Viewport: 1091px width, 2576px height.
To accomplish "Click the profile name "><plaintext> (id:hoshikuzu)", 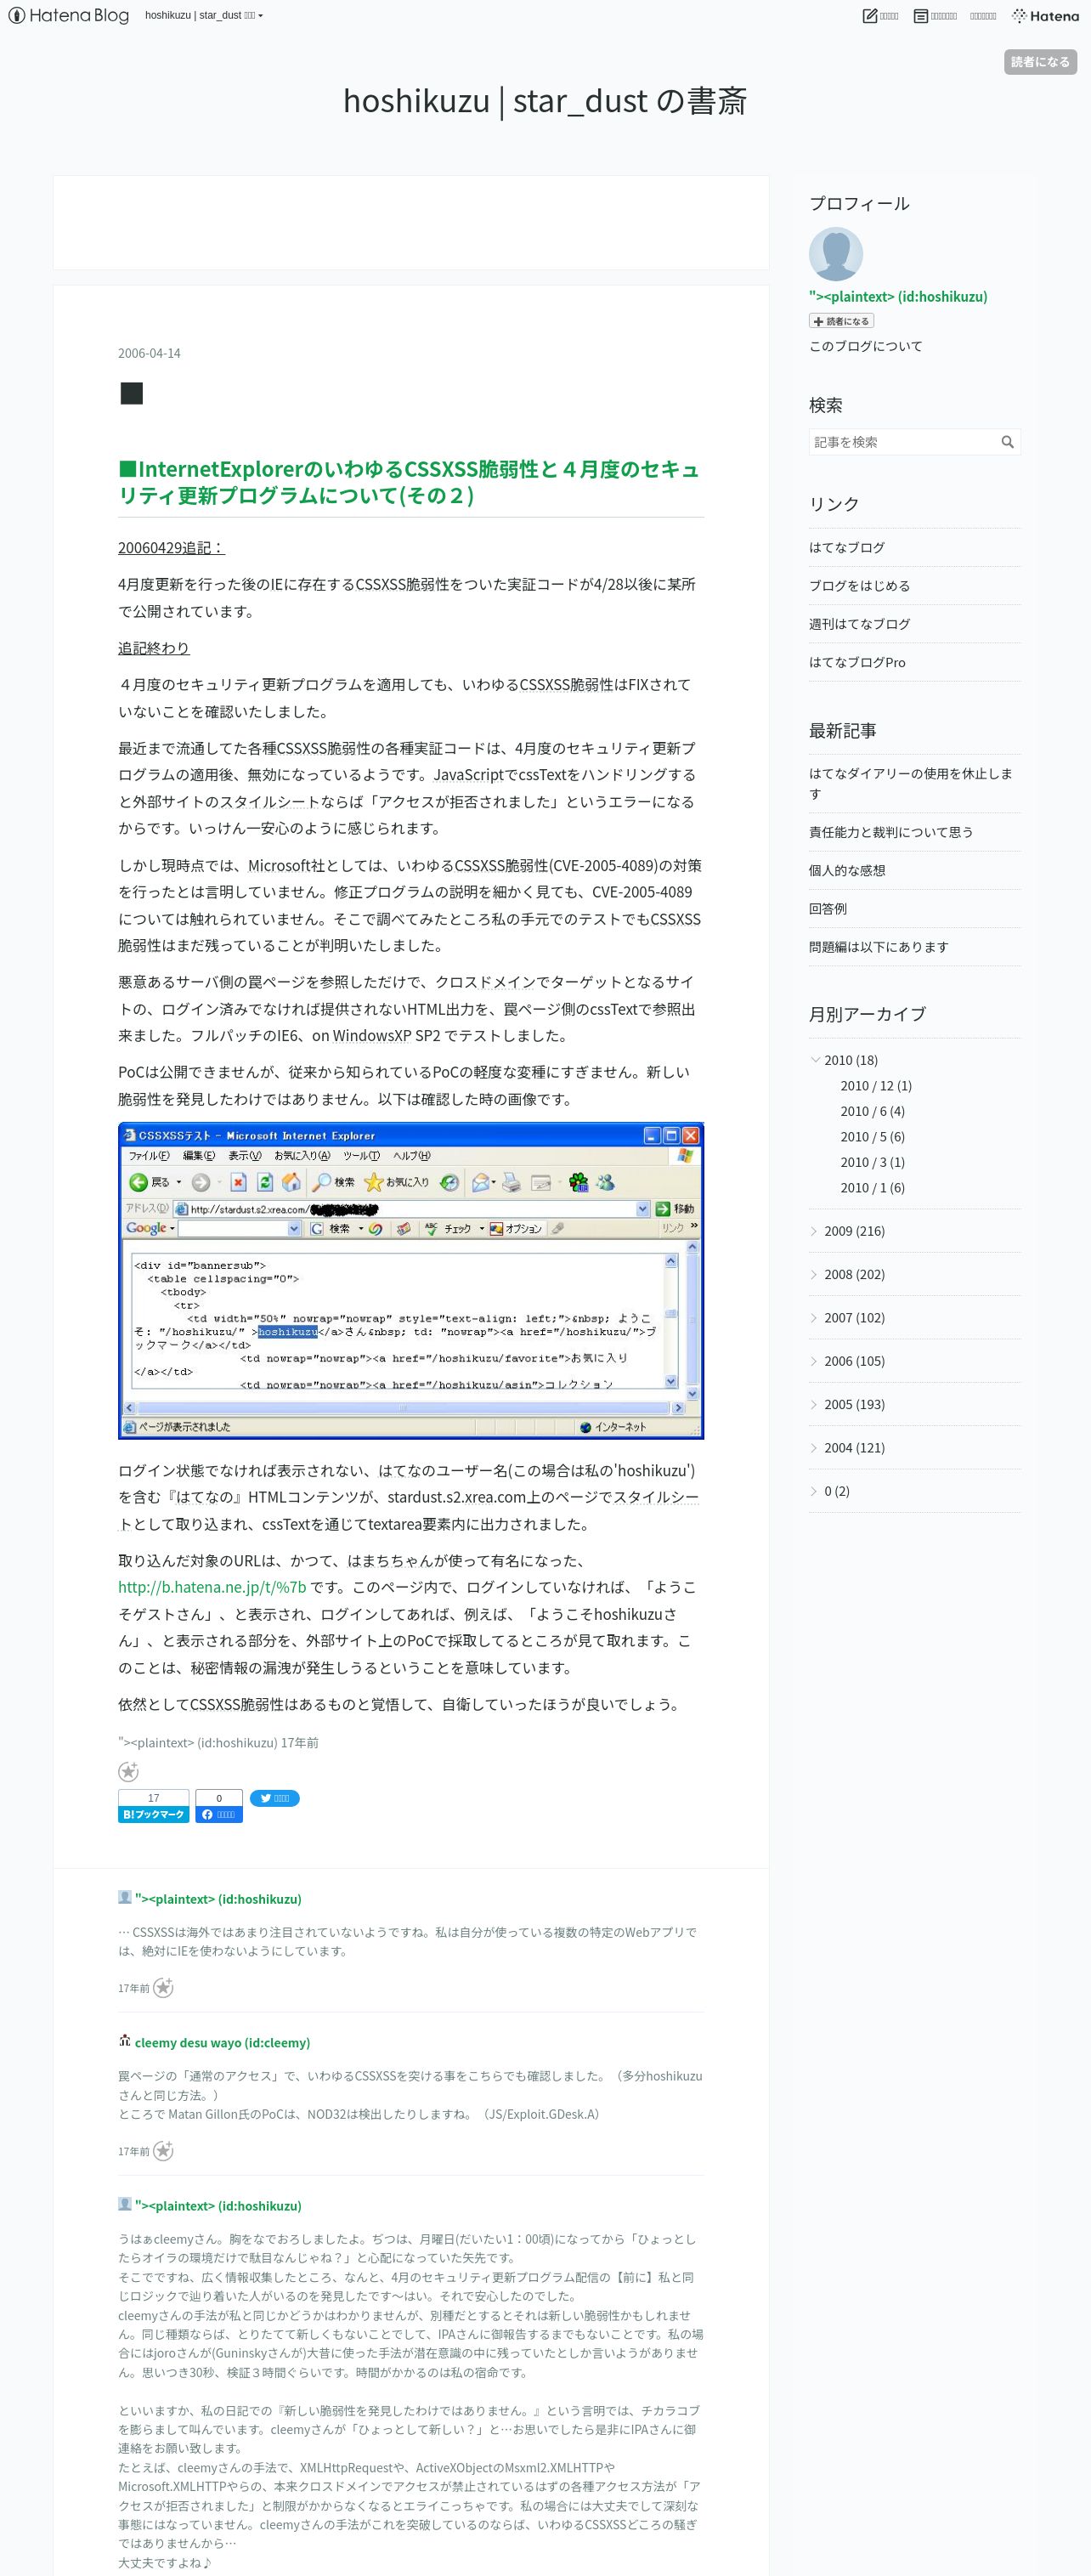I will (x=898, y=296).
